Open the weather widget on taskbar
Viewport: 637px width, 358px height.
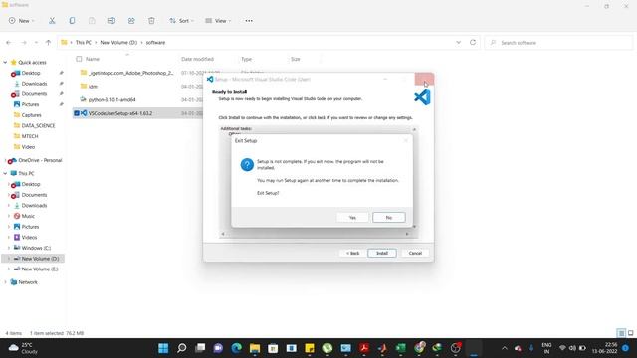pos(24,348)
